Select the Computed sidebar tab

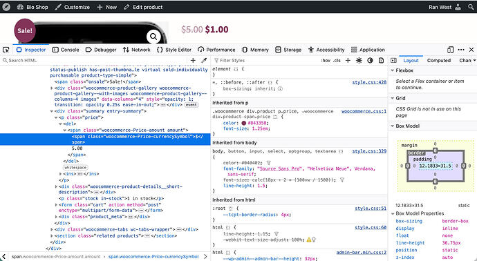point(439,61)
